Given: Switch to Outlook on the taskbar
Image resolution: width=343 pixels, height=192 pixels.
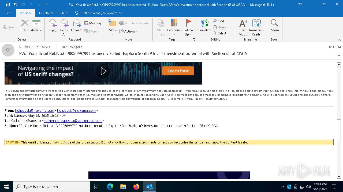Looking at the screenshot, I should pyautogui.click(x=150, y=187).
